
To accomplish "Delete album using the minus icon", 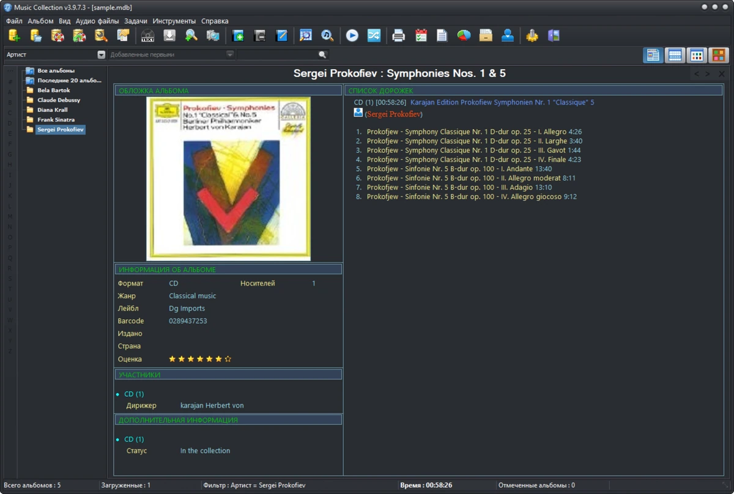I will click(260, 35).
